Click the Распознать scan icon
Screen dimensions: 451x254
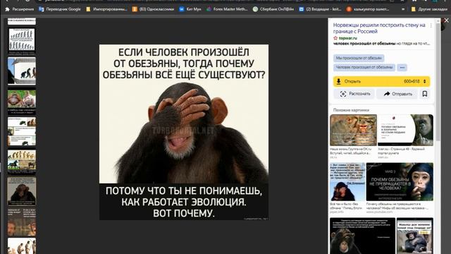click(x=343, y=94)
